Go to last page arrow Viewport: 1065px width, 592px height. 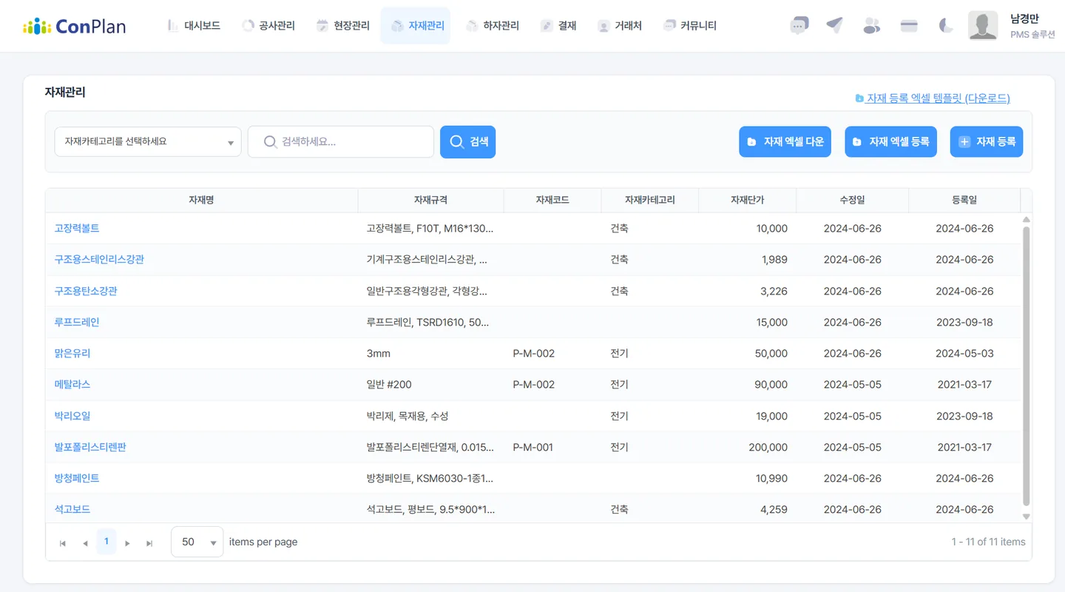click(x=149, y=543)
